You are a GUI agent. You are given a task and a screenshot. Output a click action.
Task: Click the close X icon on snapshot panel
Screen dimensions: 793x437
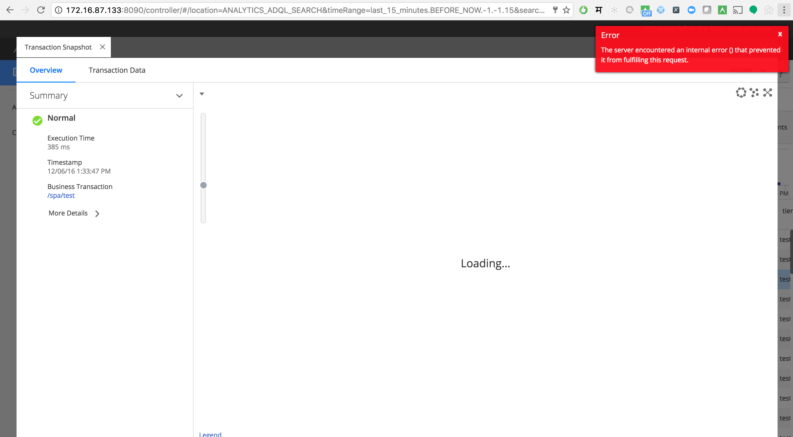103,47
